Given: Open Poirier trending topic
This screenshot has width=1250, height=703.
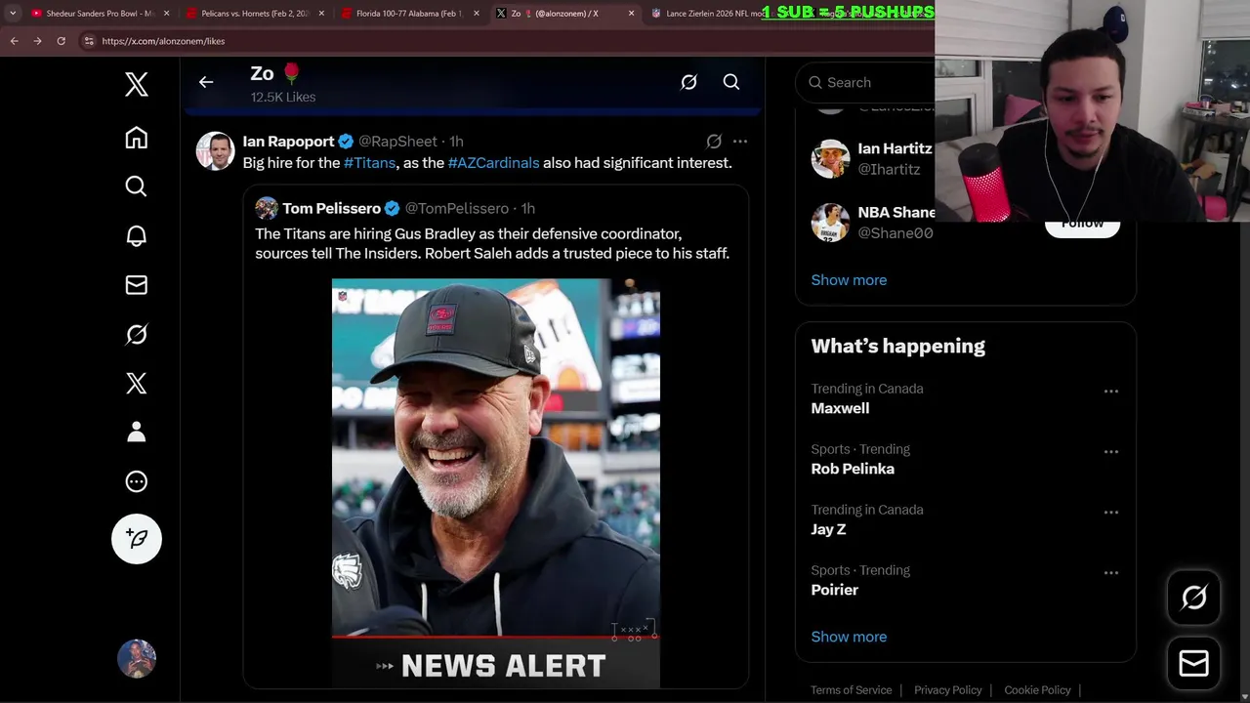Looking at the screenshot, I should click(834, 590).
